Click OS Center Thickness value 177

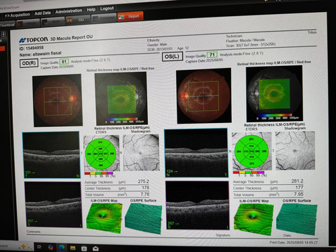299,187
